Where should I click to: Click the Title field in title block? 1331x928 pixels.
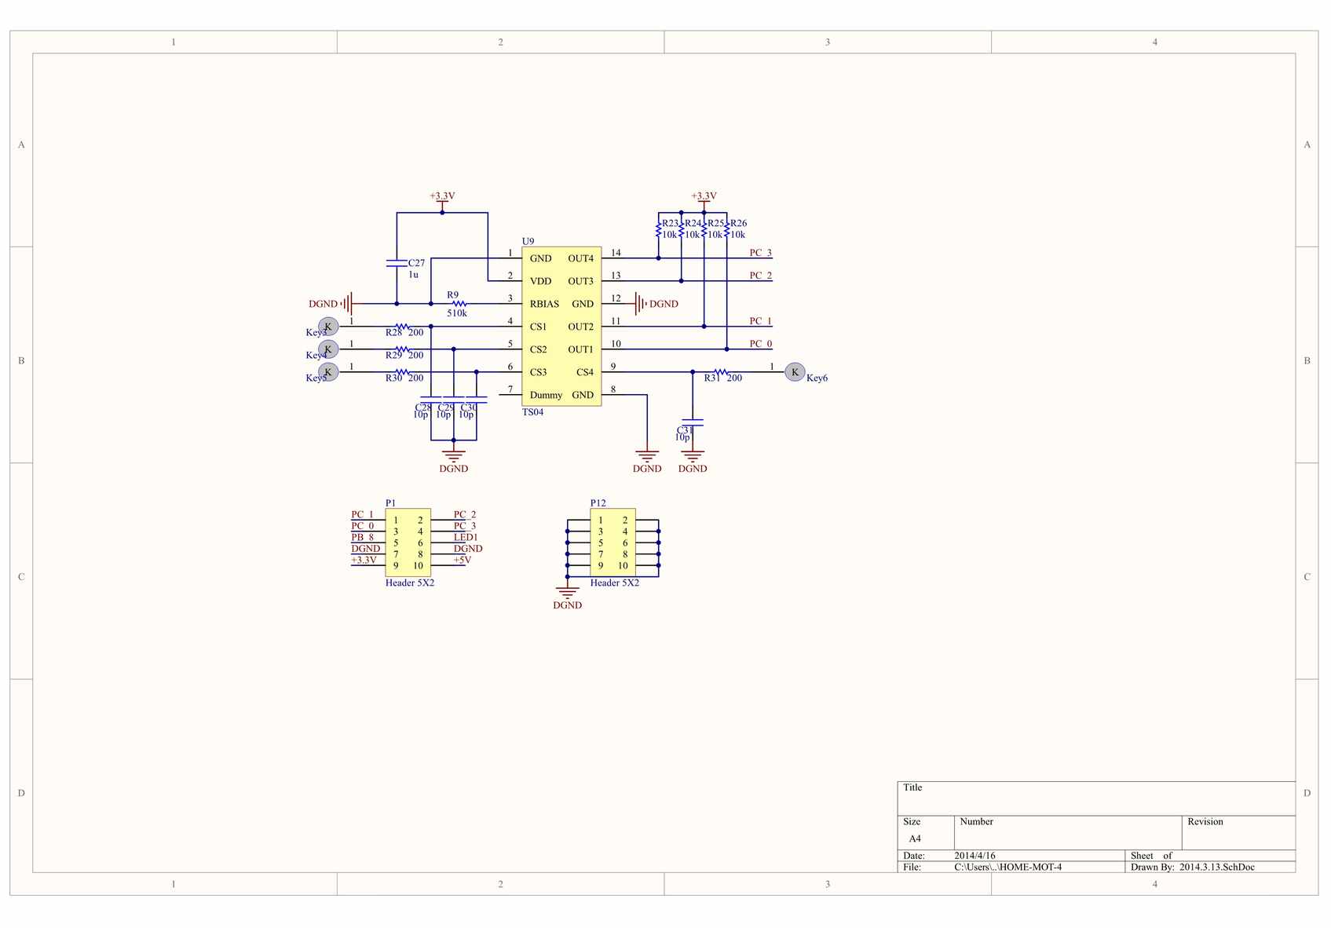tap(1096, 798)
